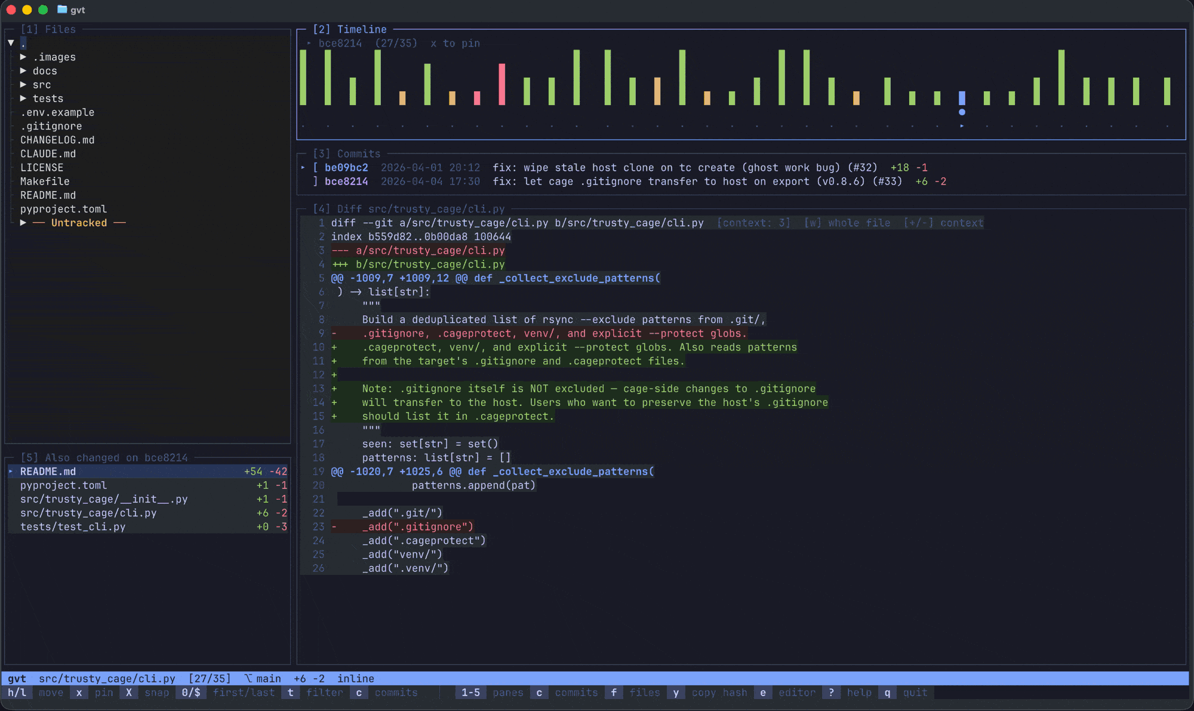Select commit be09bc2 in Commits panel
The image size is (1194, 711).
(346, 168)
